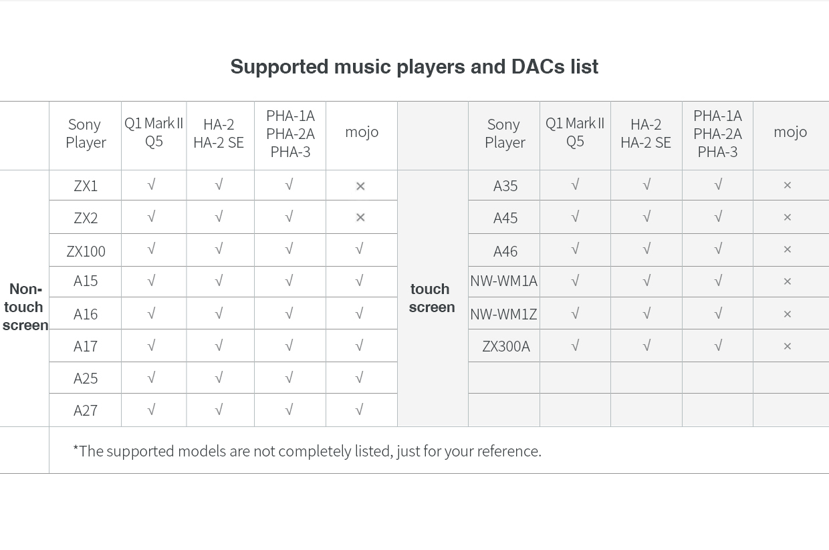This screenshot has height=550, width=829.
Task: Click the PHA-1A checkmark for ZX300A
Action: pyautogui.click(x=718, y=346)
